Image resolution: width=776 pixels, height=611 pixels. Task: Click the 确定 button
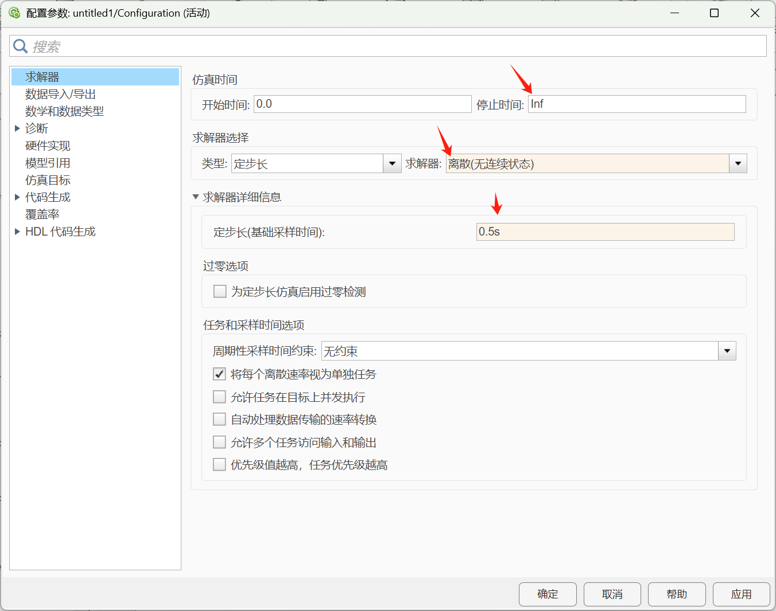click(548, 594)
